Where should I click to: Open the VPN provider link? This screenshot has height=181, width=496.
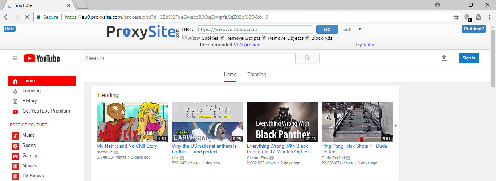[x=248, y=45]
